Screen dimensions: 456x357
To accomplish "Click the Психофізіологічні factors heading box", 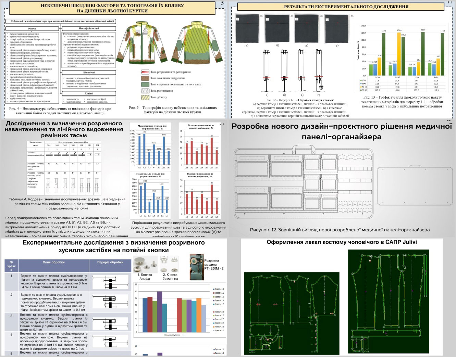I will tap(89, 29).
